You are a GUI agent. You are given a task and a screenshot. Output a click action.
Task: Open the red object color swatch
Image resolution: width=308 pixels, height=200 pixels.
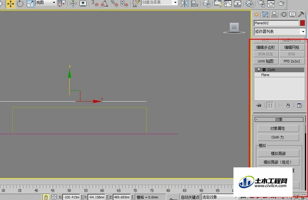[302, 23]
